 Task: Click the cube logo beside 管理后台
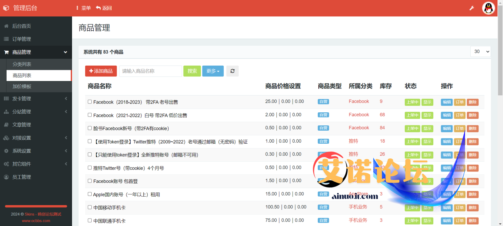click(6, 8)
